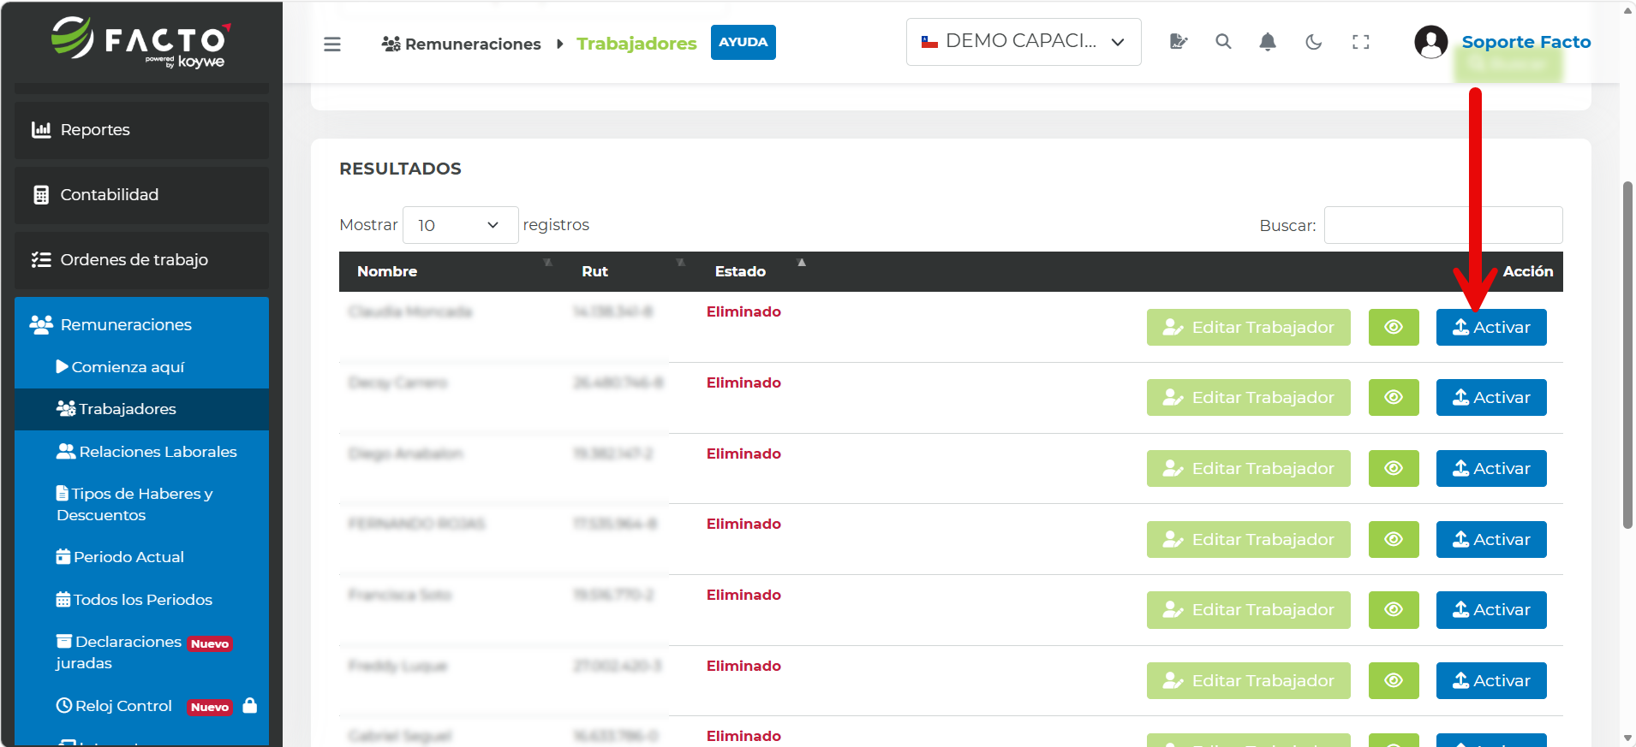Click Editar Trabajador for Diego Anabalon
Viewport: 1636px width, 747px height.
1248,468
